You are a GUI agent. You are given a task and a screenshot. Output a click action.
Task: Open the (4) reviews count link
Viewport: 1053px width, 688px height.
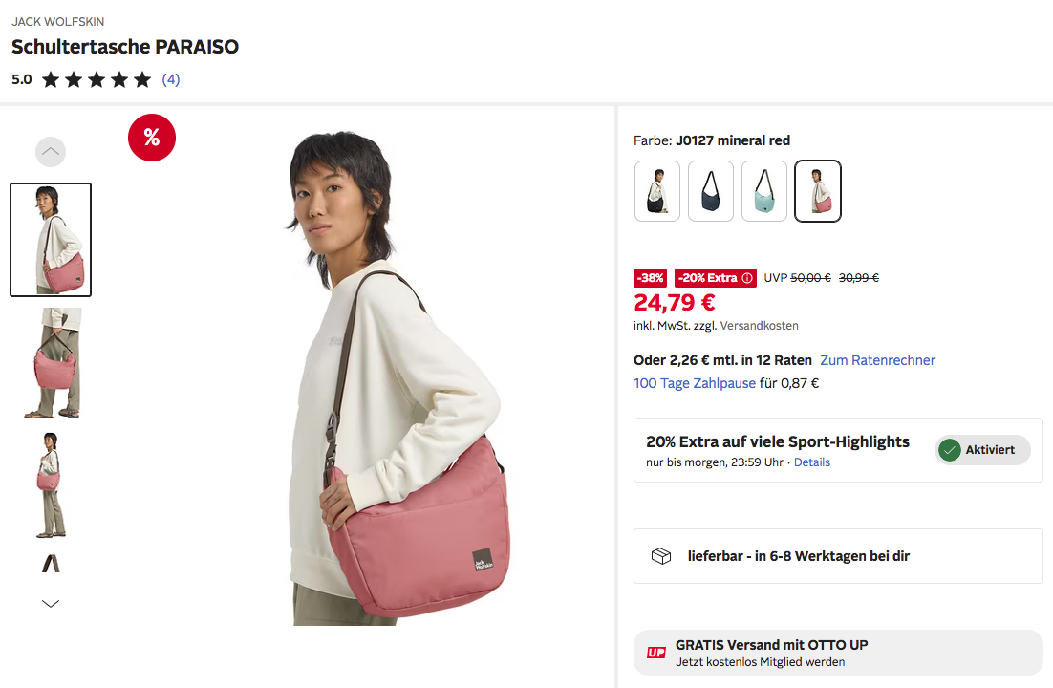(x=171, y=80)
